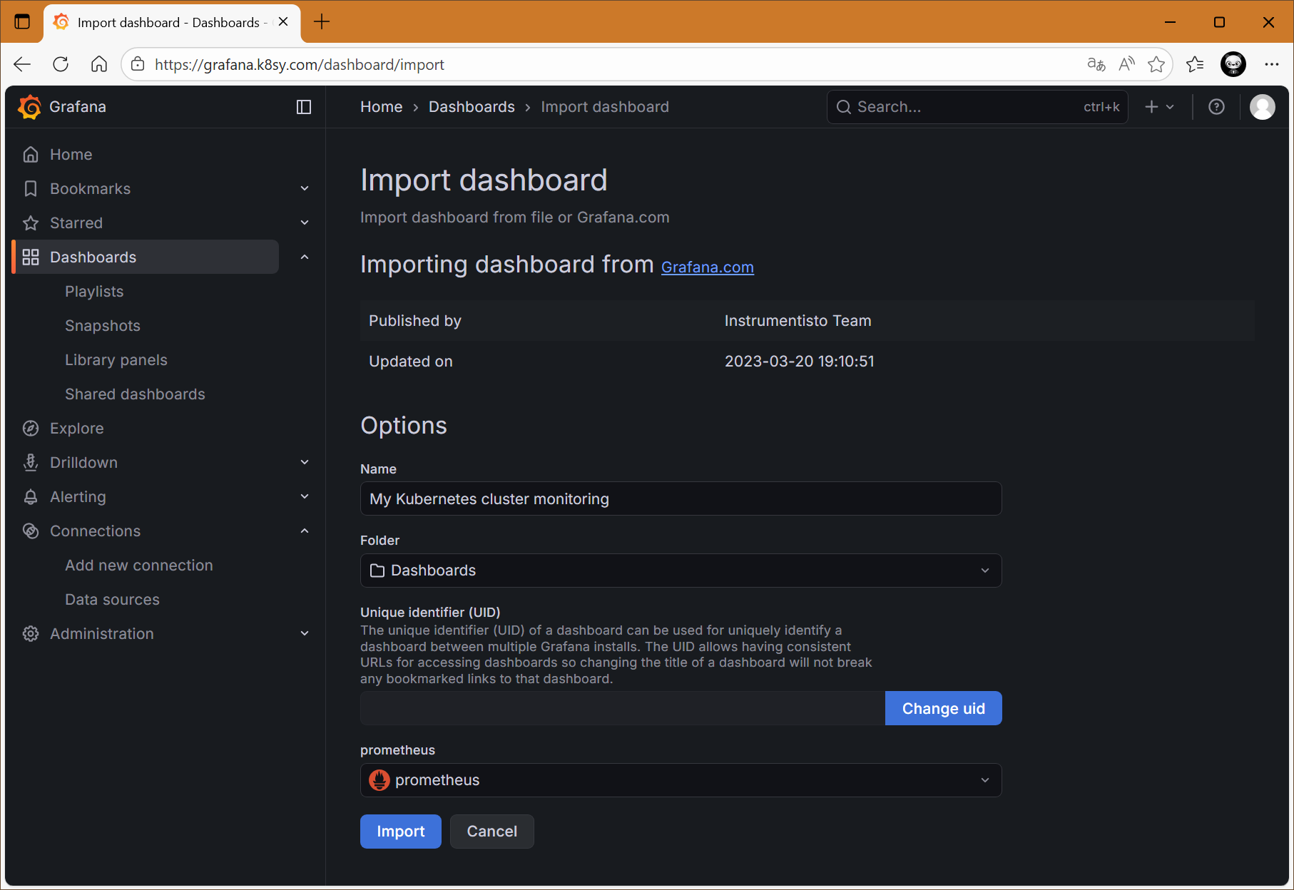1294x890 pixels.
Task: Follow the Grafana.com link
Action: pyautogui.click(x=707, y=267)
